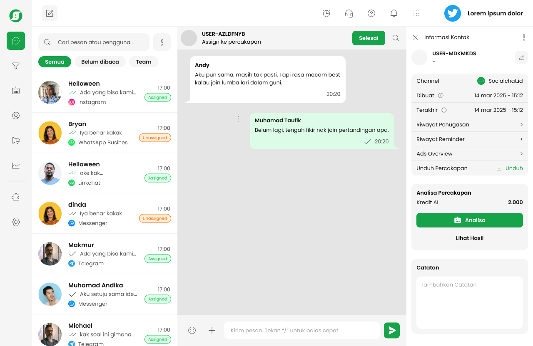Switch to the Belum dibaca filter
Screen dimensions: 533x346
tap(100, 62)
